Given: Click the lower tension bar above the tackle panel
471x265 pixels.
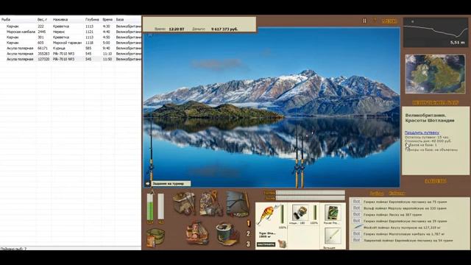Looking at the screenshot, I should pyautogui.click(x=311, y=198).
